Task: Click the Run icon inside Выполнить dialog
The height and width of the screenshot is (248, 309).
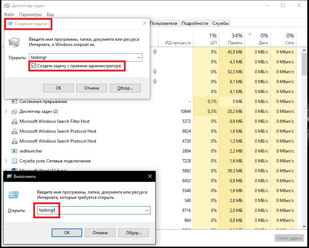Action: (x=13, y=195)
